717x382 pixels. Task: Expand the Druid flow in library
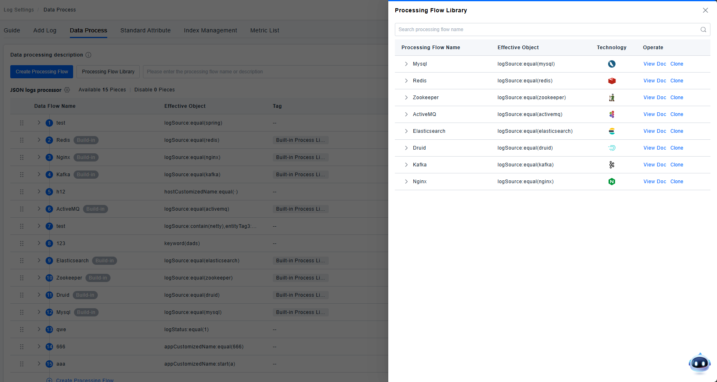click(x=406, y=148)
